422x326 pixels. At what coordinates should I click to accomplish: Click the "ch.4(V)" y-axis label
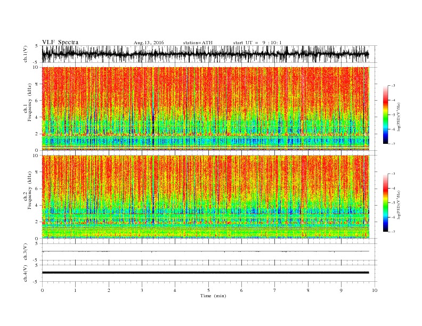[26, 273]
